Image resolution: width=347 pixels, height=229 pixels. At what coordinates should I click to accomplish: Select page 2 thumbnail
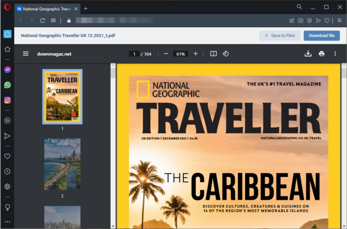coord(62,164)
